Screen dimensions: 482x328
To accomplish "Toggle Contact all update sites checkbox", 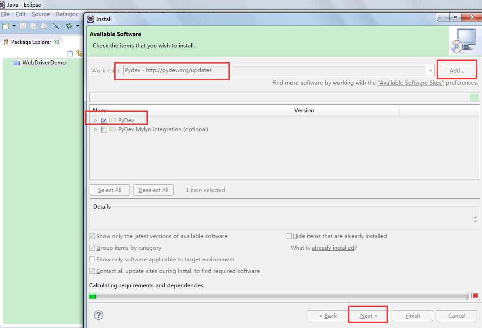I will [x=92, y=271].
